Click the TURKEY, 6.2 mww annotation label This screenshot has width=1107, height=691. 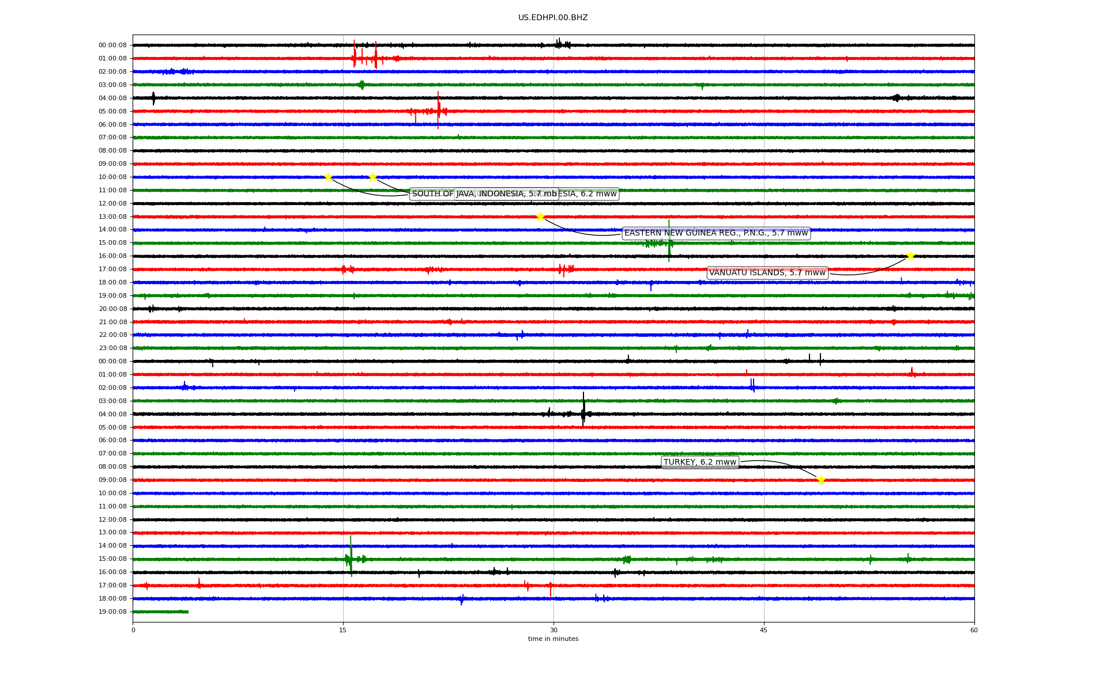[x=700, y=462]
